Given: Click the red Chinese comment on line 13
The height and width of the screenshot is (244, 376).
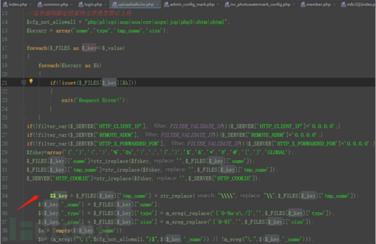Looking at the screenshot, I should pyautogui.click(x=79, y=13).
